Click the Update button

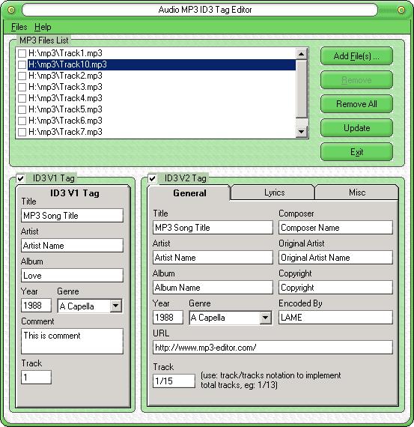pos(356,128)
